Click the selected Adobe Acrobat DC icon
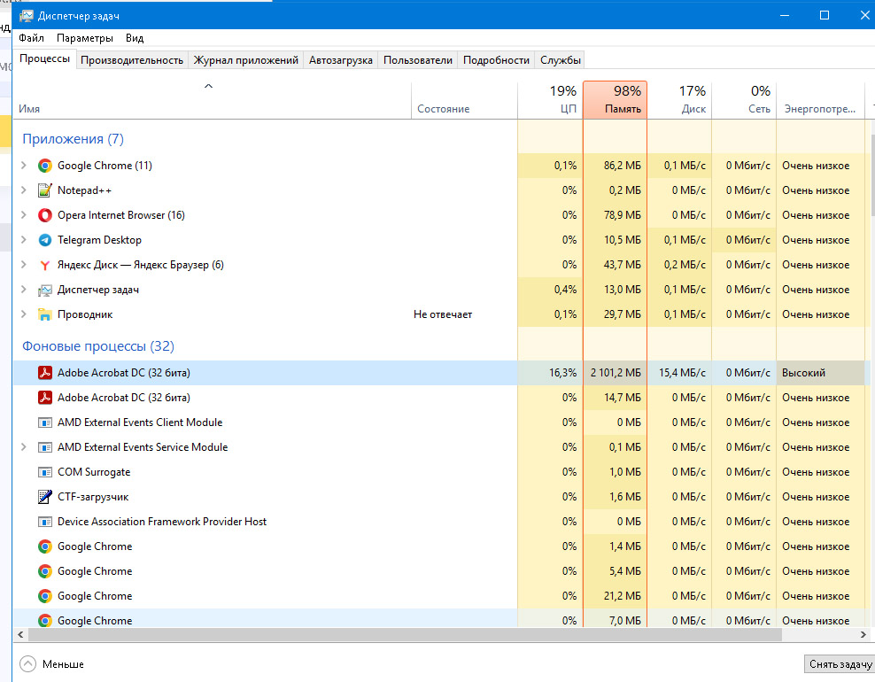Screen dimensions: 875x682 44,373
